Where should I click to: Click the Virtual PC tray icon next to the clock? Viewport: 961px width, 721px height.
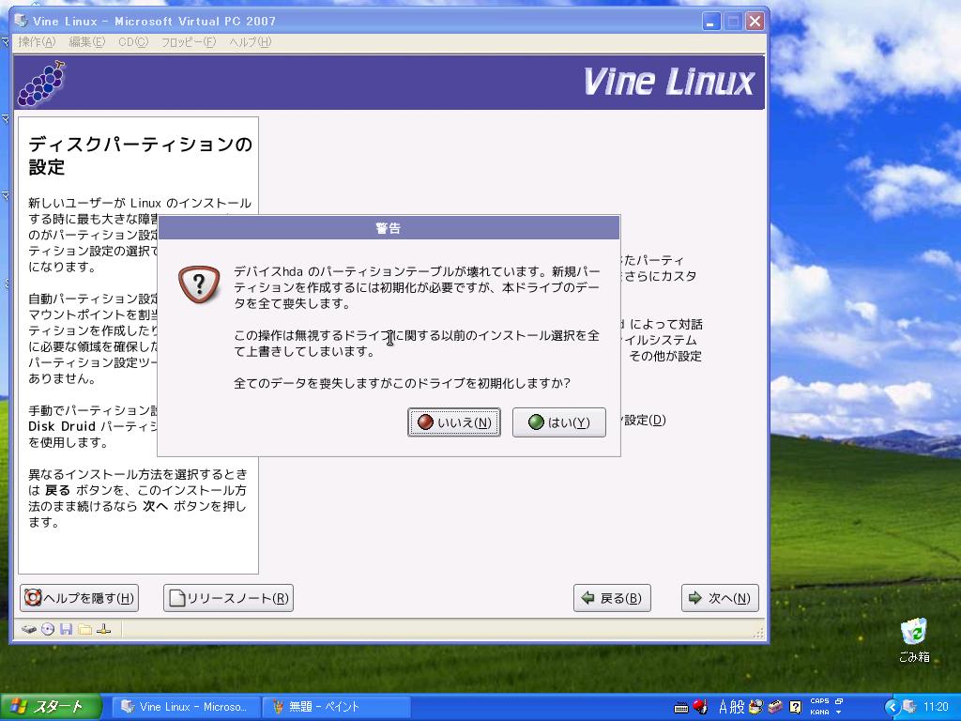(x=909, y=707)
